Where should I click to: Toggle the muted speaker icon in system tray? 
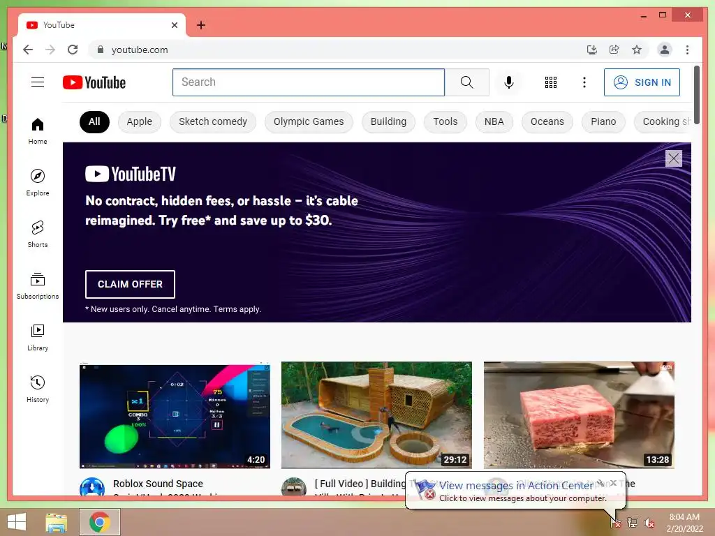(x=649, y=522)
